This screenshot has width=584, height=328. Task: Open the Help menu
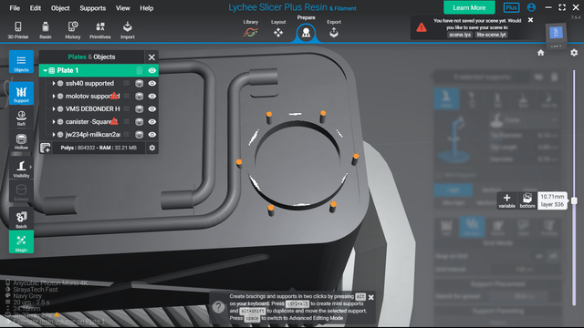click(146, 8)
